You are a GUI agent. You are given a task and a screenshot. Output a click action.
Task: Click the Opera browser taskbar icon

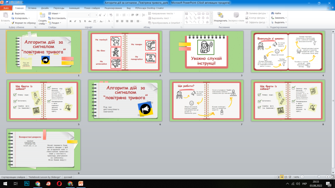click(59, 183)
